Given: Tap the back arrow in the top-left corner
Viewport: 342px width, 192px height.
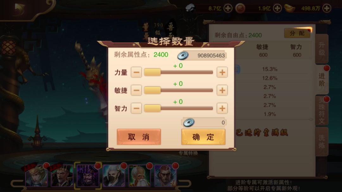Looking at the screenshot, I should coord(19,9).
